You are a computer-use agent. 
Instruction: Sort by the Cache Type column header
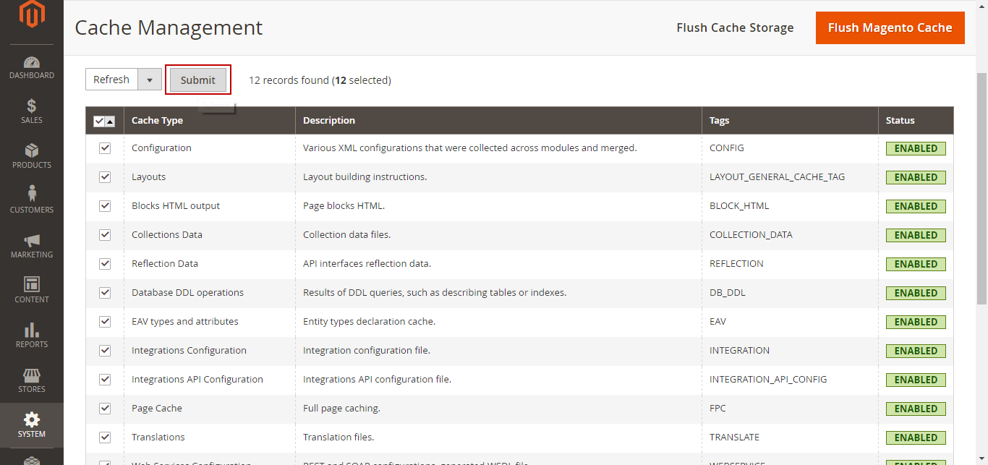(157, 121)
